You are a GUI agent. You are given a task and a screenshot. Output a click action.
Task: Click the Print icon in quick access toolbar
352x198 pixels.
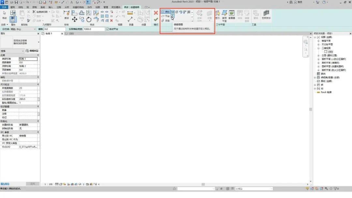point(40,2)
